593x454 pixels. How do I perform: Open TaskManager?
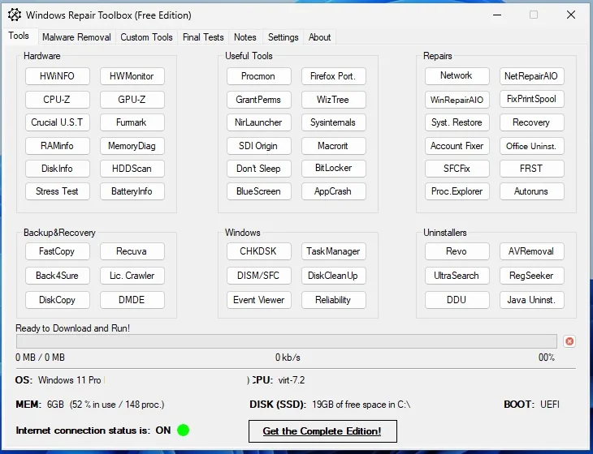click(334, 251)
